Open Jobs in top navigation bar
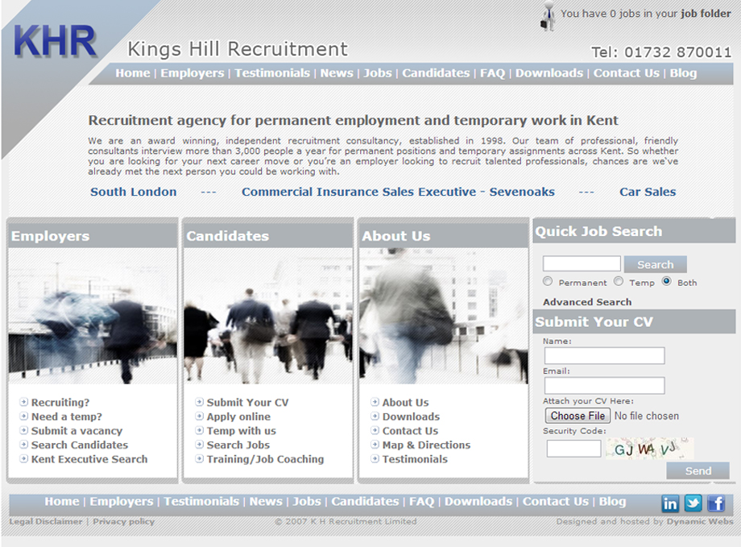Screen dimensions: 741x547 378,73
